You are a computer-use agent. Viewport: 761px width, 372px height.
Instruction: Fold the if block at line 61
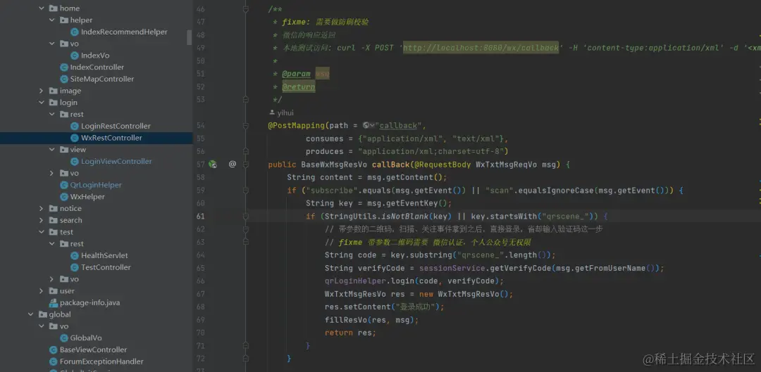(246, 216)
